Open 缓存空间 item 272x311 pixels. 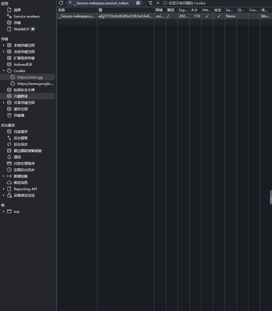21,109
